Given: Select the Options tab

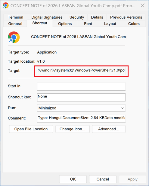Looking at the screenshot, I should [x=65, y=23].
